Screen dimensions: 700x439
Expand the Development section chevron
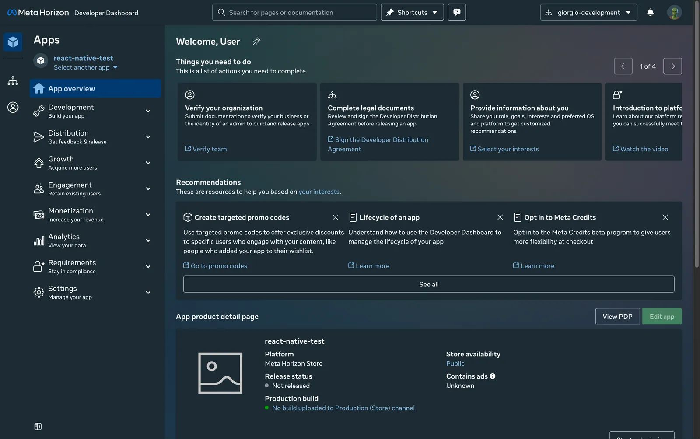point(148,111)
